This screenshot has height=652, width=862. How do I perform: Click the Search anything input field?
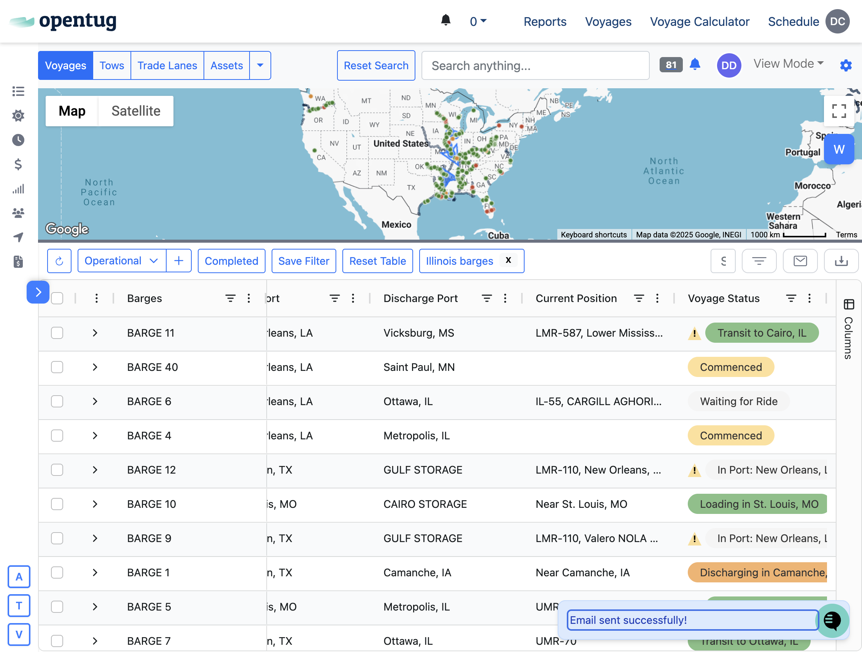coord(535,65)
